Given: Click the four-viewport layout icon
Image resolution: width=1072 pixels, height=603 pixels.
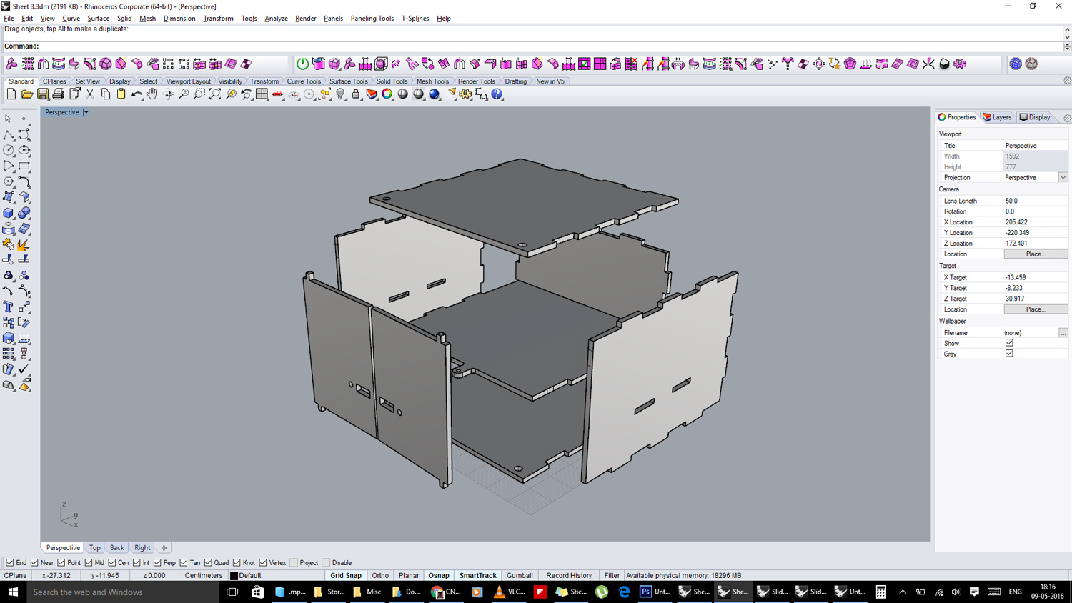Looking at the screenshot, I should 262,94.
